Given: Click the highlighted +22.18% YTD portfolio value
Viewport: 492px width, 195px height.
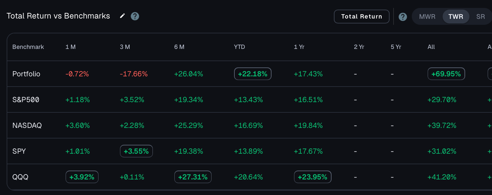Looking at the screenshot, I should point(253,74).
